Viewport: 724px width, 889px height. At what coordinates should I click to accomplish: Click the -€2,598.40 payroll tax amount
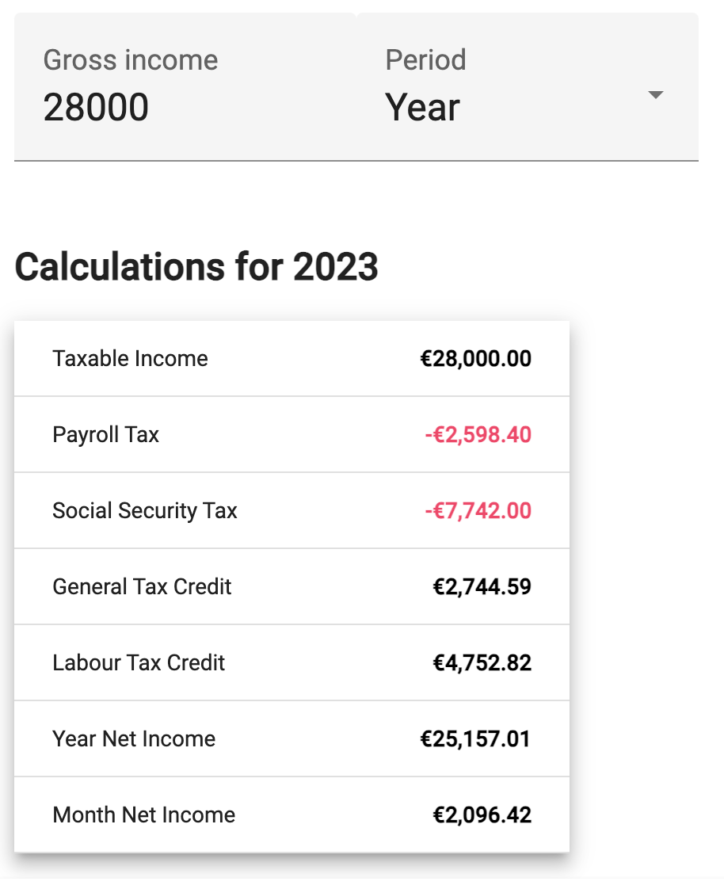[478, 435]
